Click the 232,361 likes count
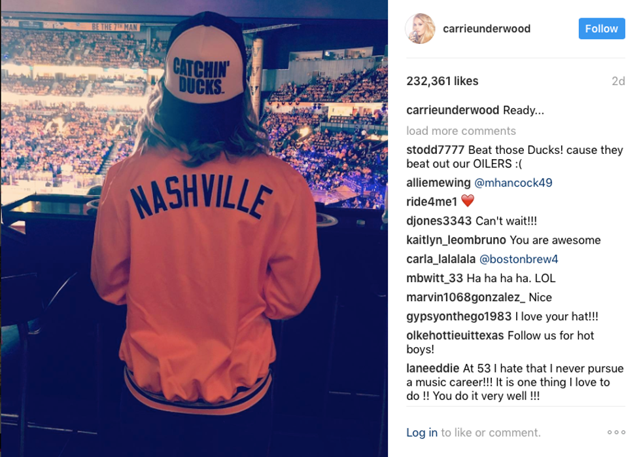Image resolution: width=641 pixels, height=457 pixels. tap(442, 81)
